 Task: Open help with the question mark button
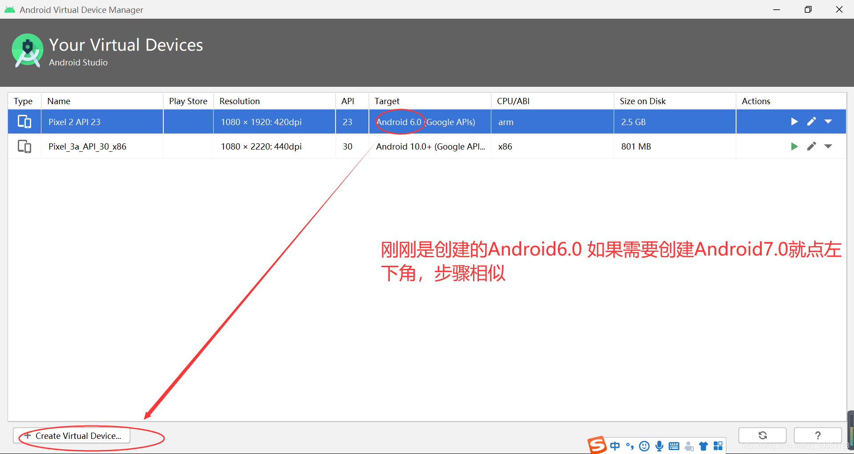[x=818, y=435]
